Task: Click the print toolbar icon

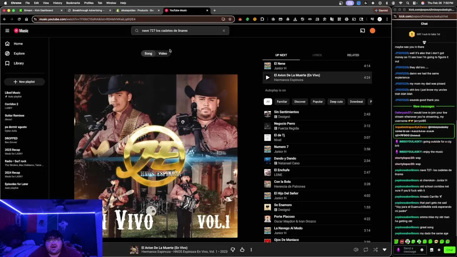Action: click(x=346, y=19)
